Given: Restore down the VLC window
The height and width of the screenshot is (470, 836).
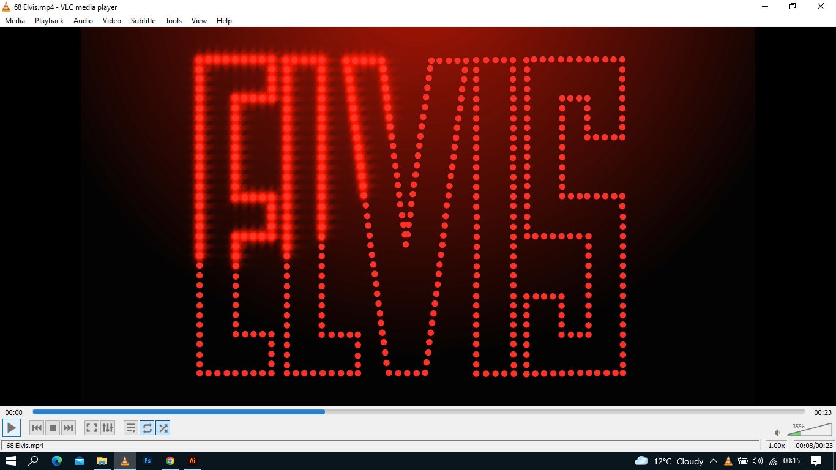Looking at the screenshot, I should 793,7.
